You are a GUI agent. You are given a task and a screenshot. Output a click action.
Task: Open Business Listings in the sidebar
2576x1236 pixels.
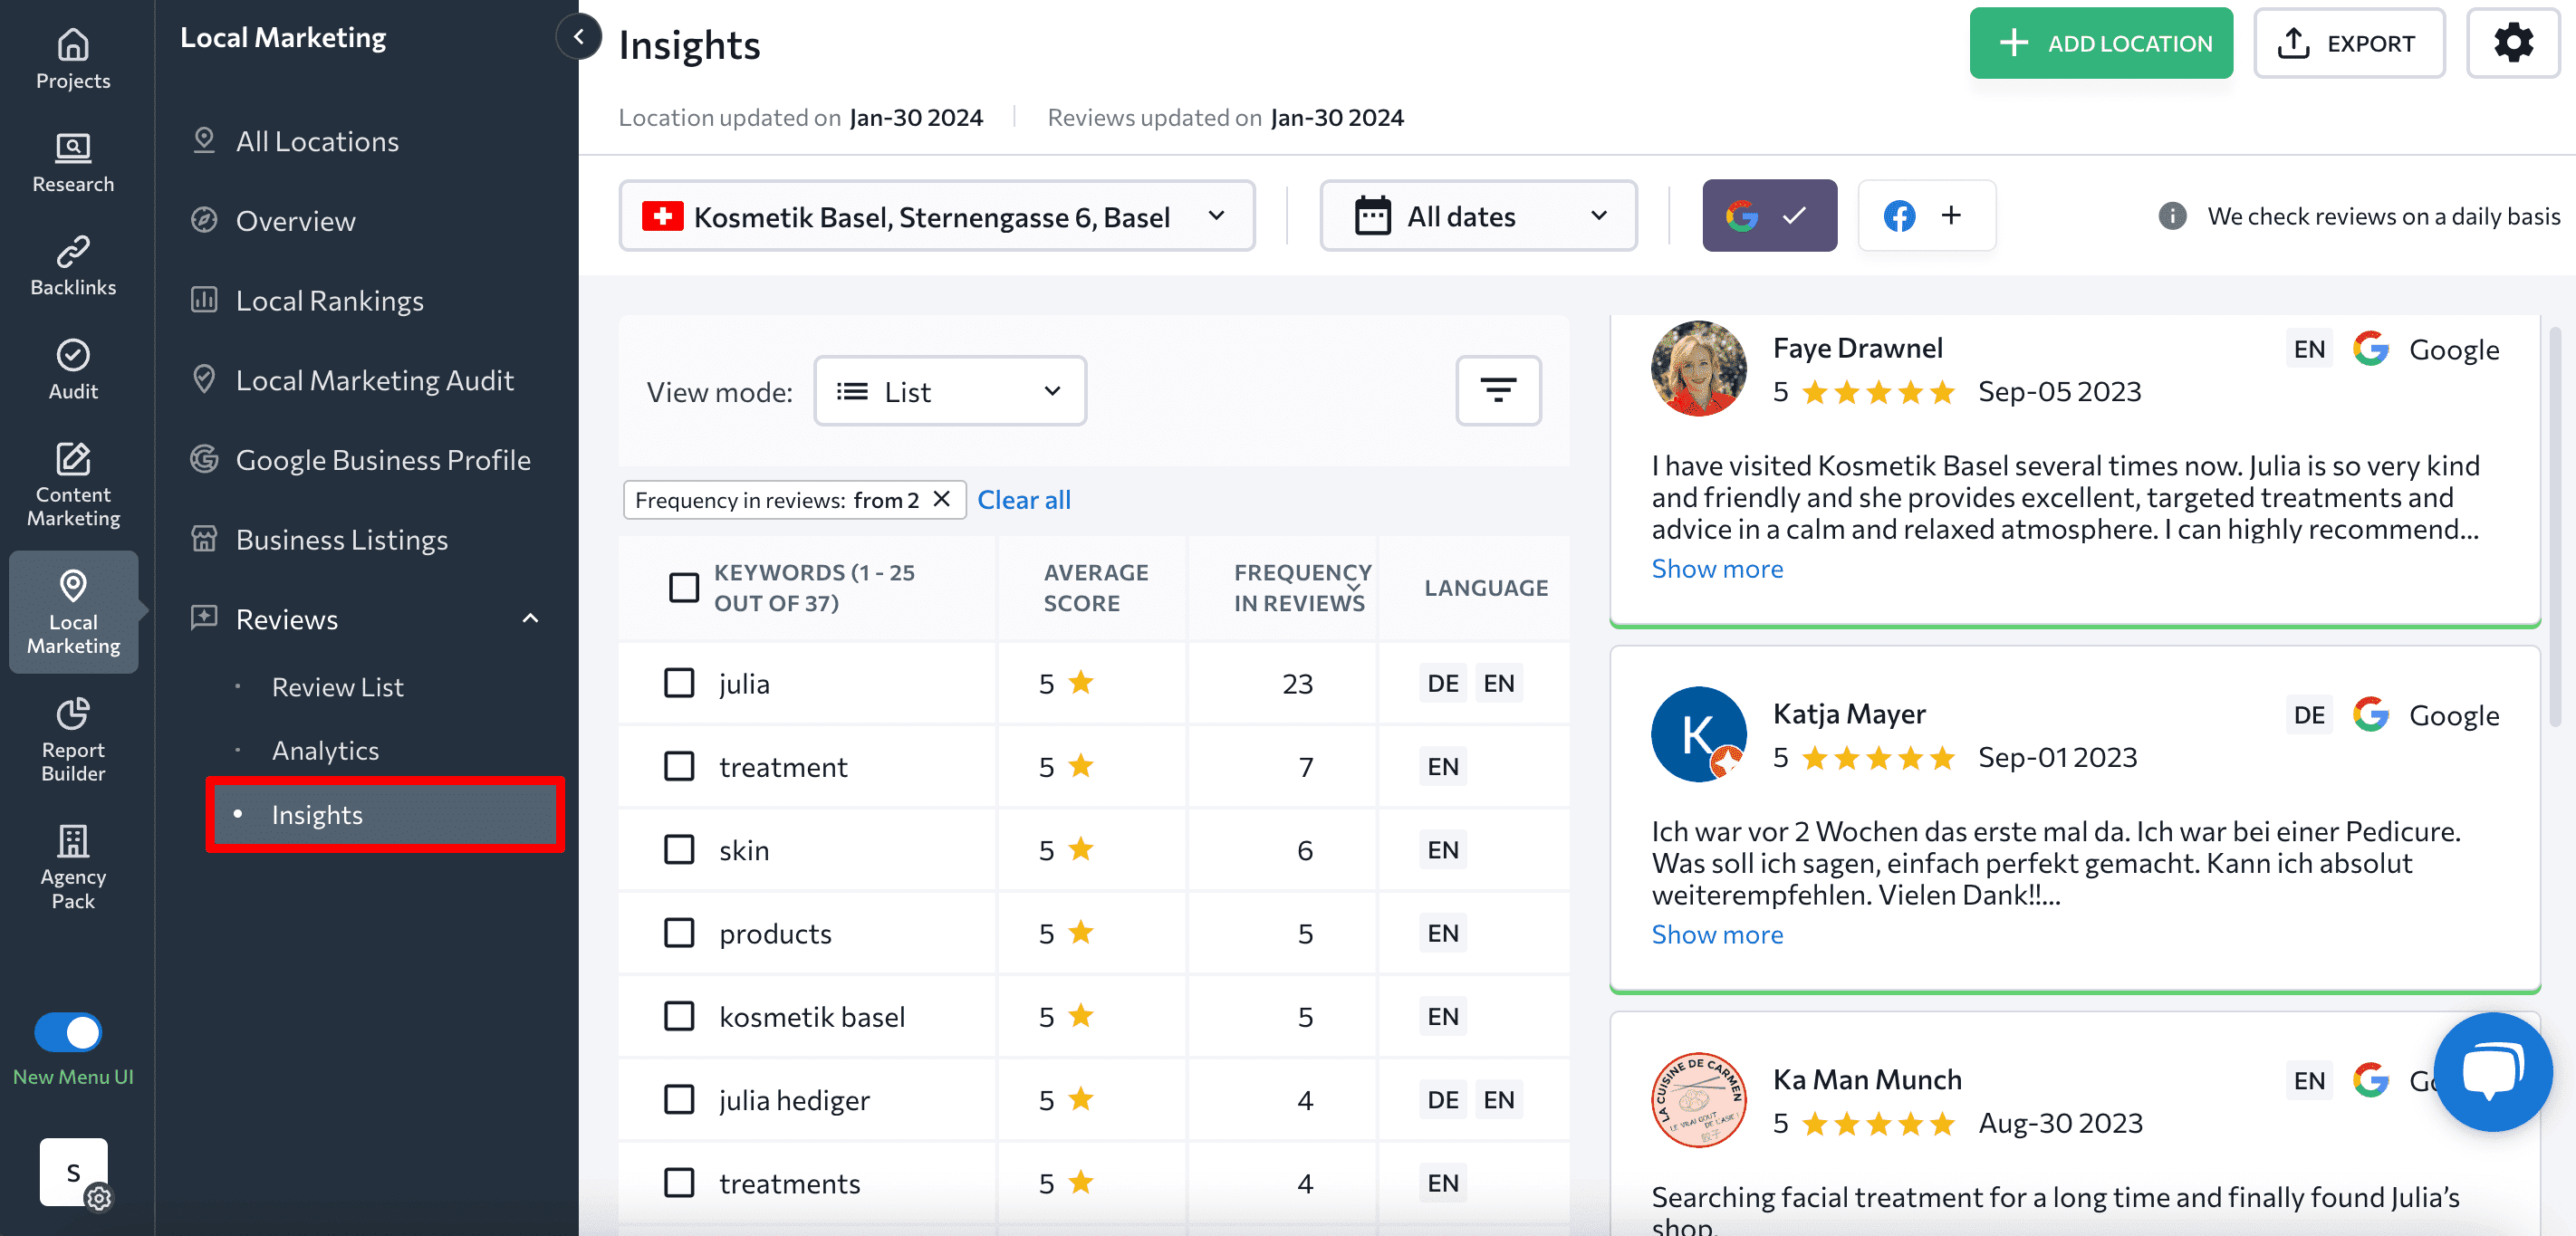pos(341,540)
